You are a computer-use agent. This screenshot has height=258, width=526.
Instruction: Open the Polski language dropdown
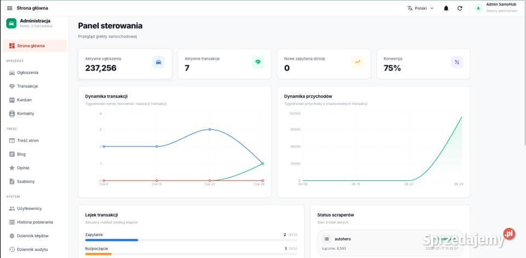pyautogui.click(x=420, y=8)
